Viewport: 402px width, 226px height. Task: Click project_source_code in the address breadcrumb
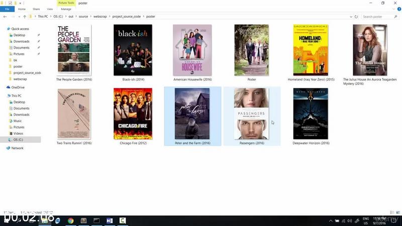coord(127,17)
